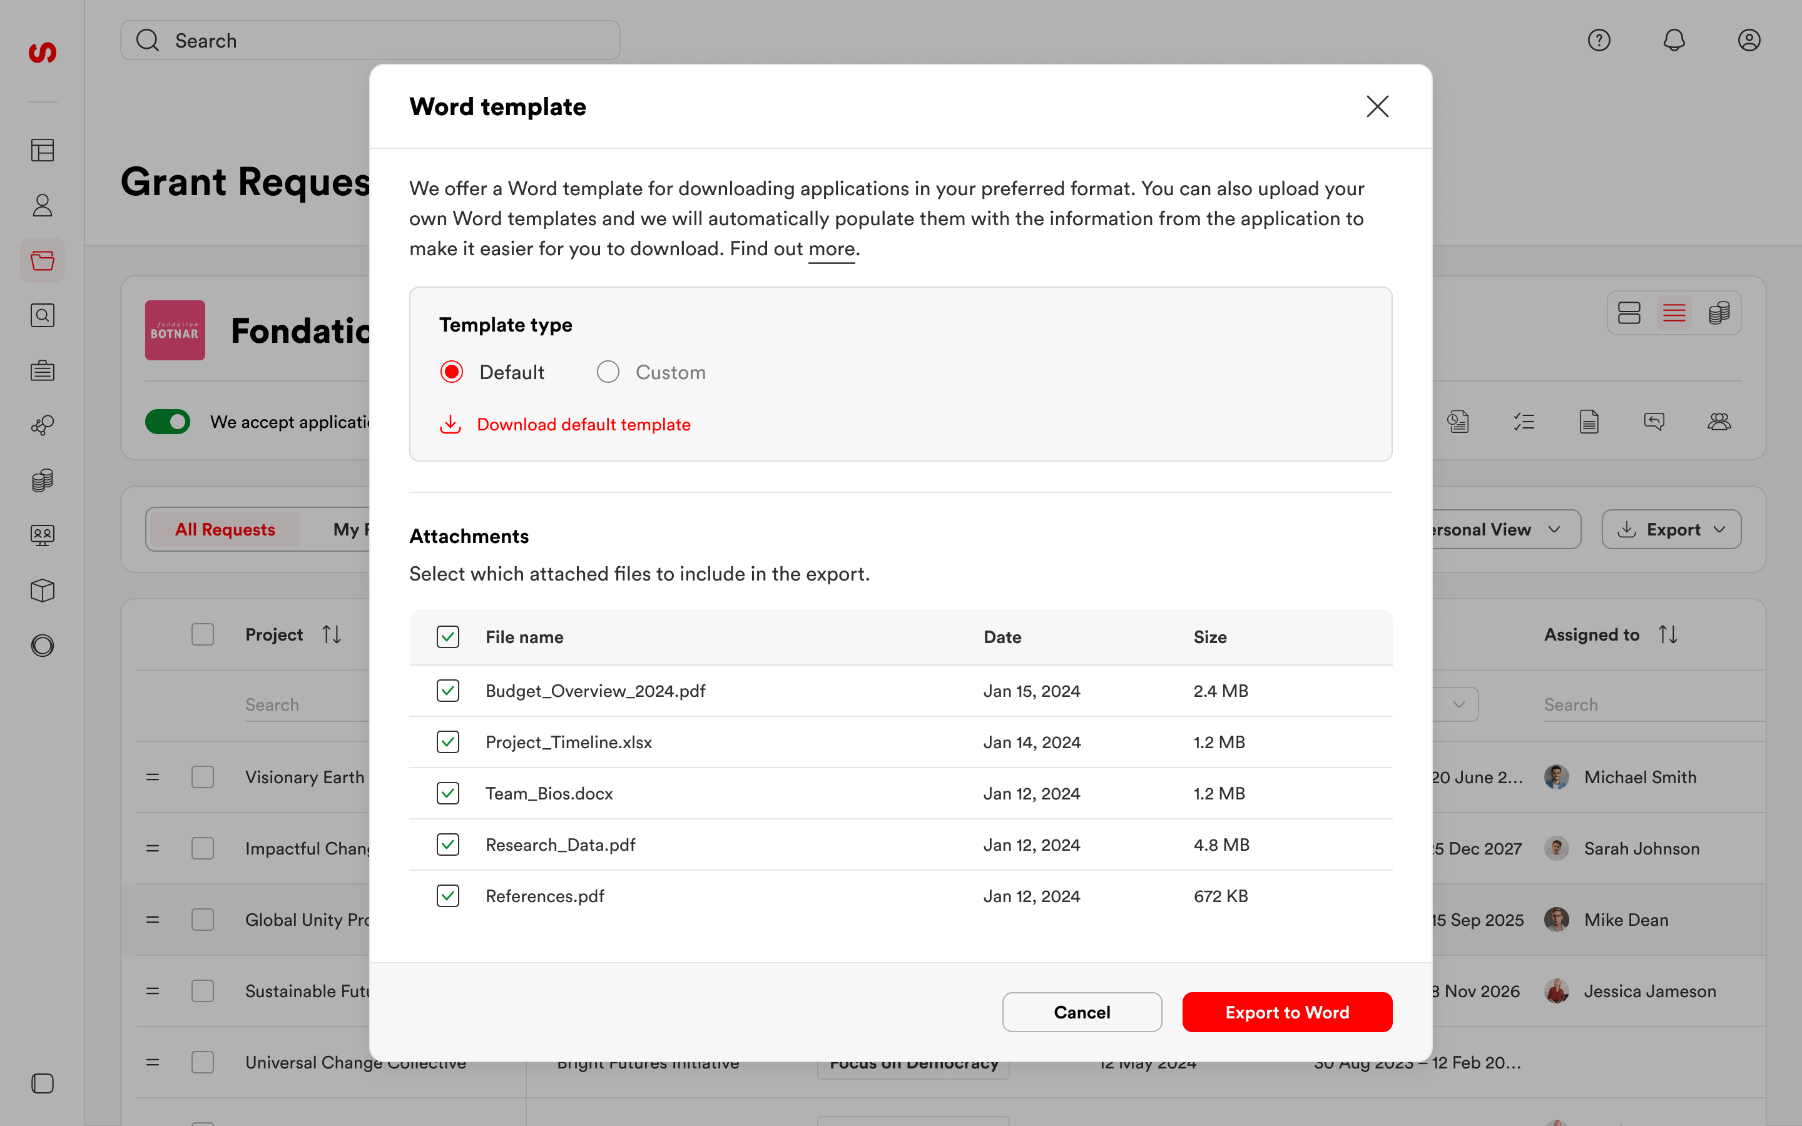
Task: Uncheck Budget_Overview_2024.pdf attachment
Action: click(x=447, y=691)
